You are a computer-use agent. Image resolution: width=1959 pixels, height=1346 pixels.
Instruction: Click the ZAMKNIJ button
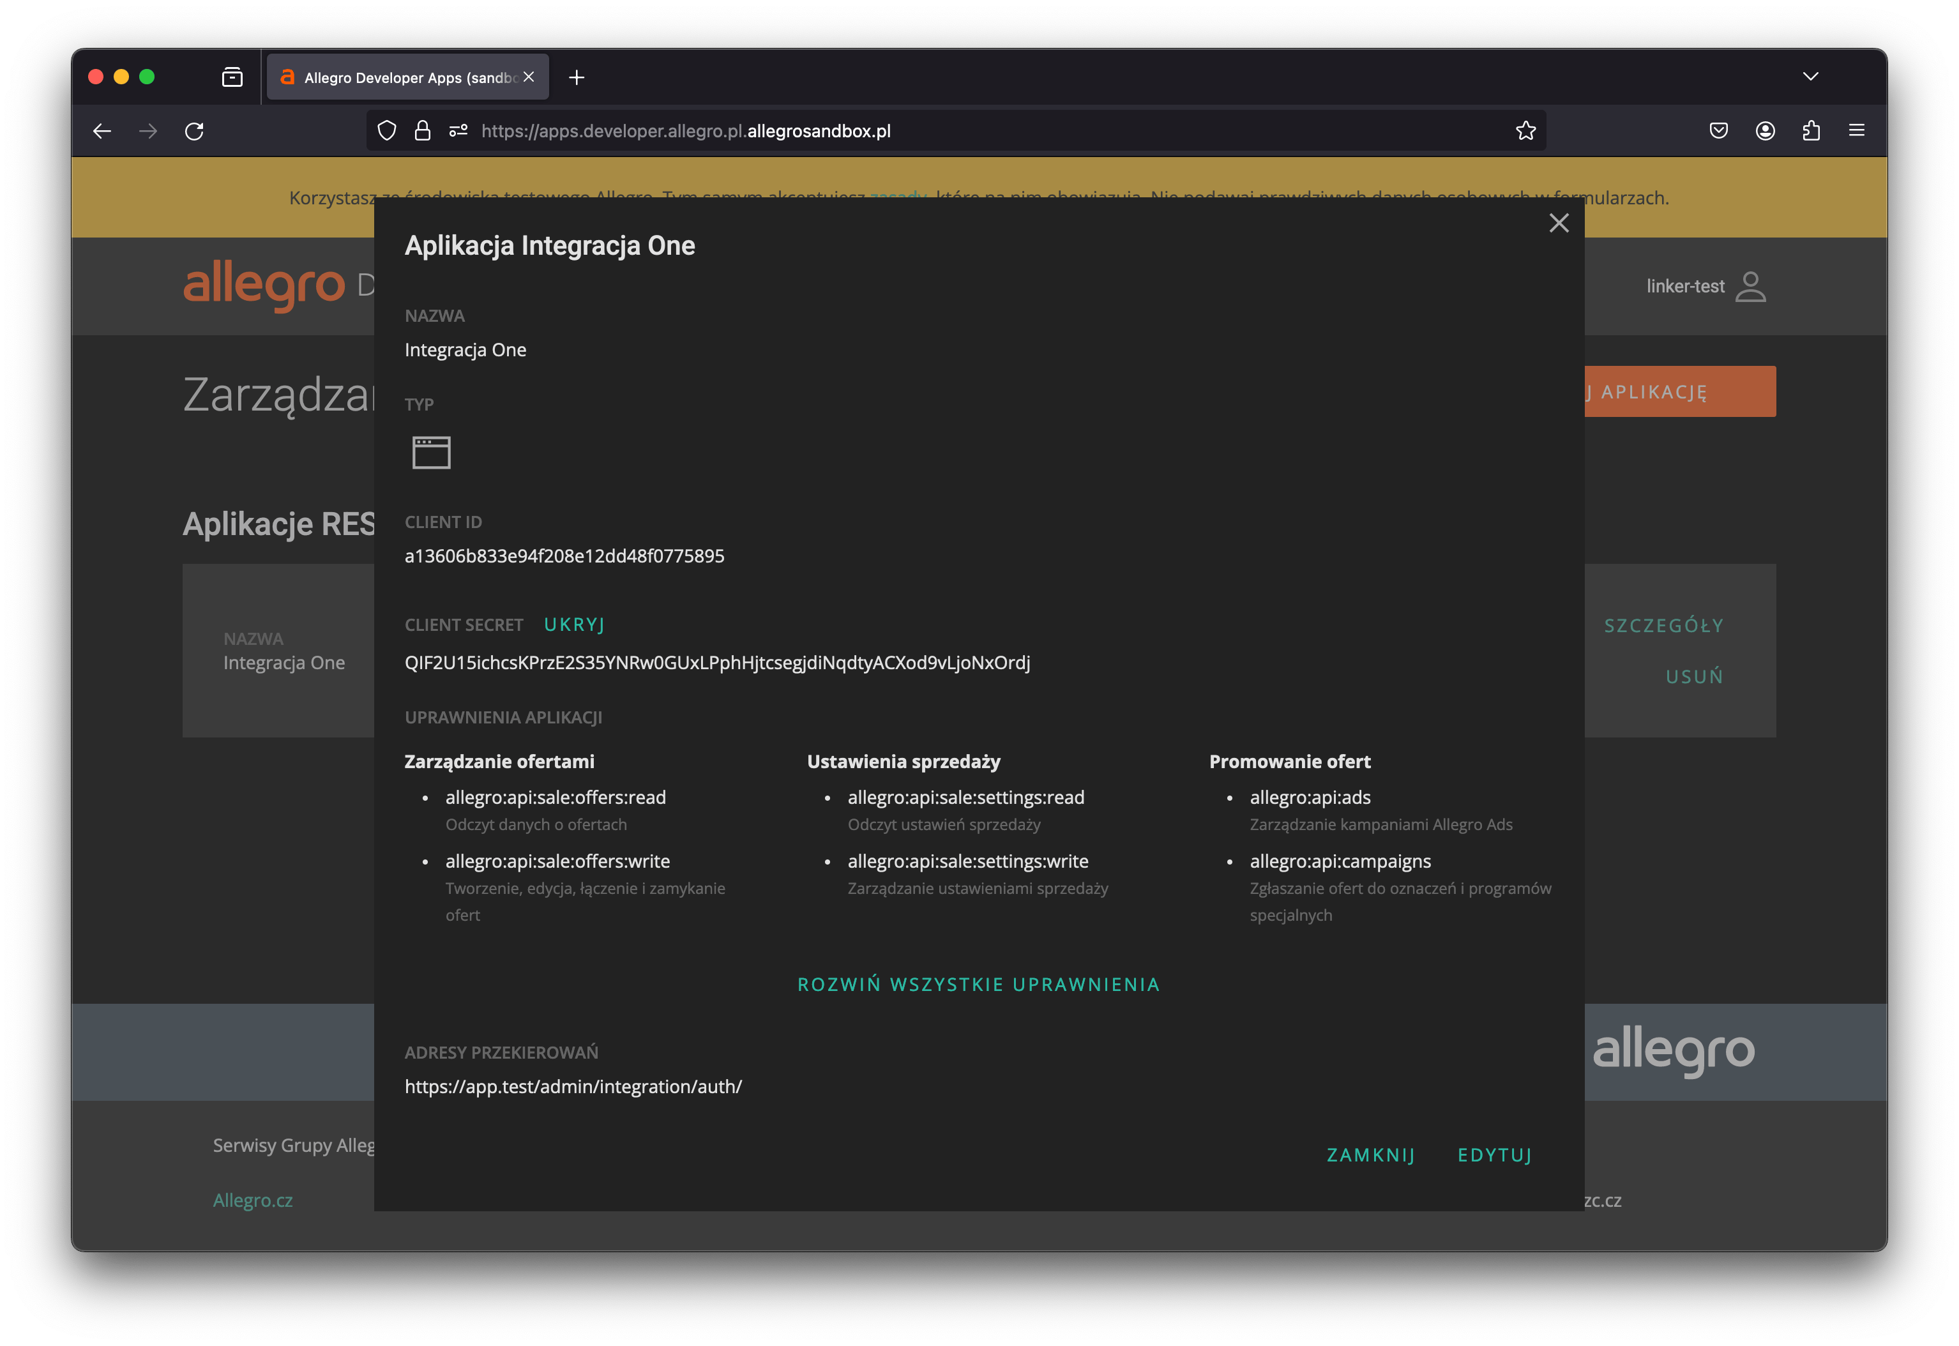1370,1154
